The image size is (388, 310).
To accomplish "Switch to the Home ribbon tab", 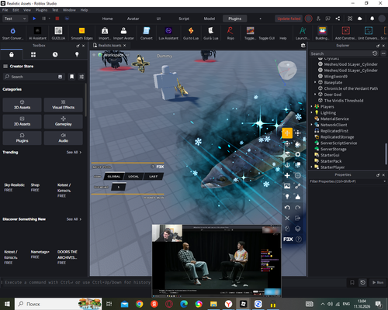I will 107,19.
